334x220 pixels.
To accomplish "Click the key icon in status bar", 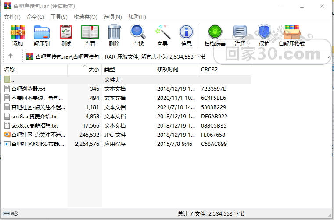I will click(x=14, y=213).
